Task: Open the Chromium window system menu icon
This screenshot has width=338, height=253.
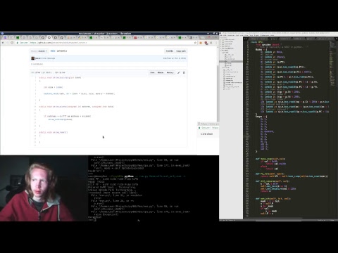Action: pos(2,34)
